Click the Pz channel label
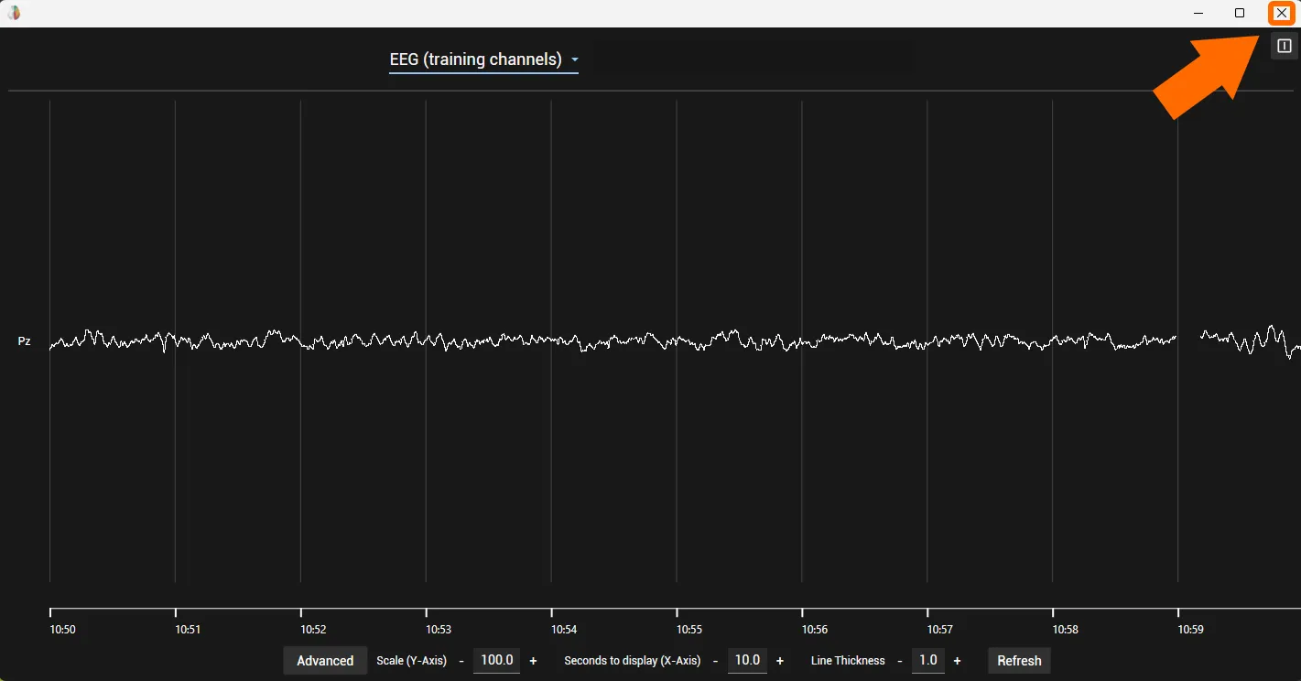 tap(25, 341)
